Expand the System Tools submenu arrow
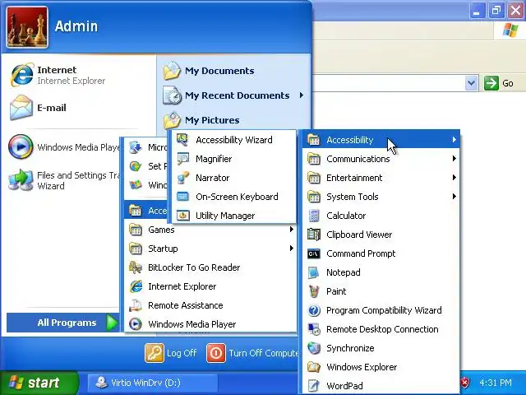Image resolution: width=526 pixels, height=395 pixels. click(x=454, y=196)
